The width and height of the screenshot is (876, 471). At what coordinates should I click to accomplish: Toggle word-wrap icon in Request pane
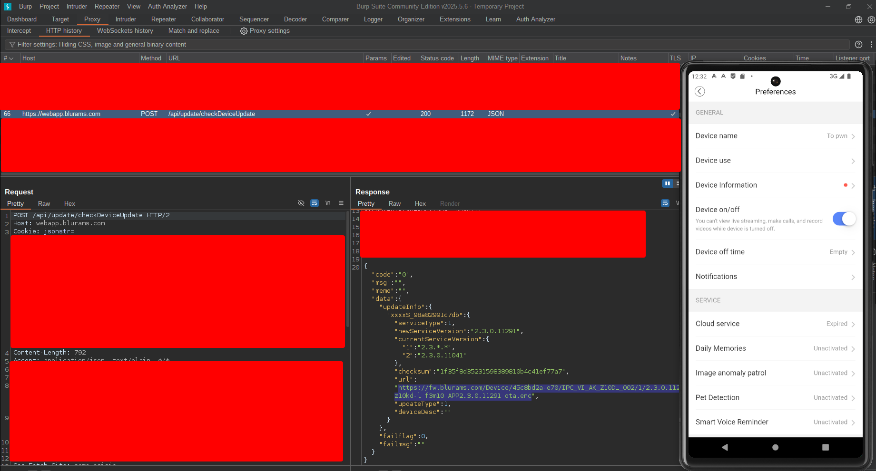tap(315, 203)
